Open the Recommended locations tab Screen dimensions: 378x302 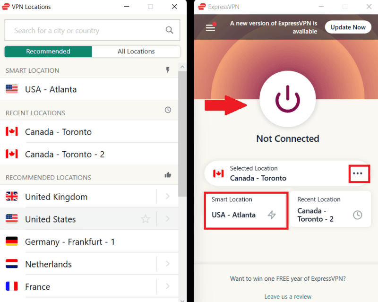click(x=48, y=51)
